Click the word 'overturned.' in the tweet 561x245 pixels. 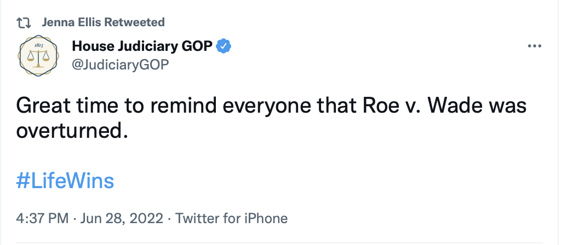tap(72, 132)
